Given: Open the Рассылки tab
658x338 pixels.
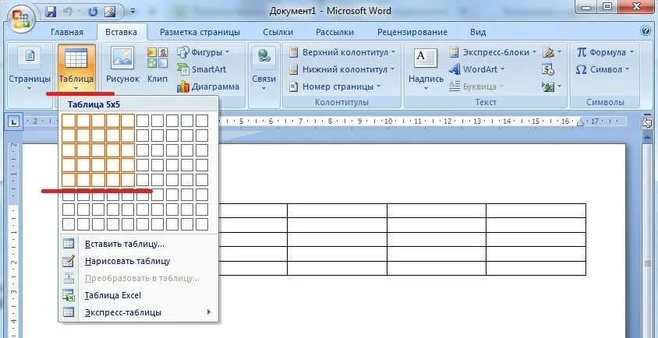Looking at the screenshot, I should pos(335,32).
